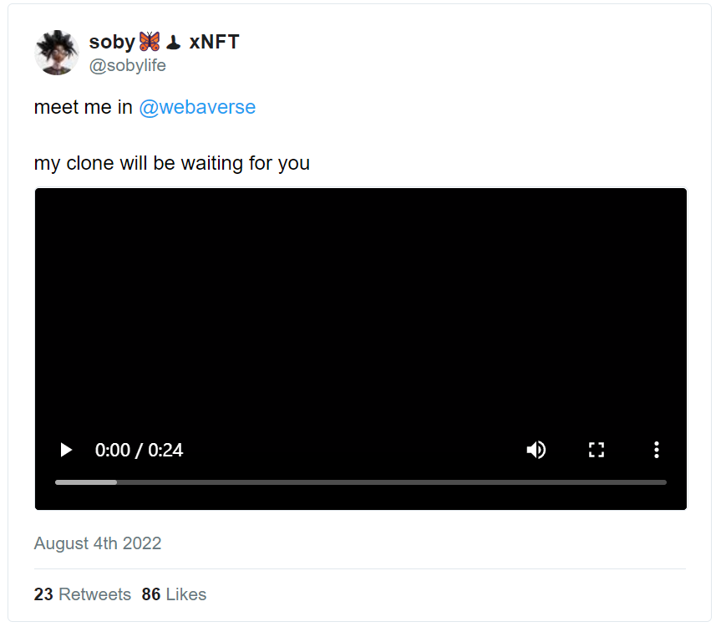Enter fullscreen mode on the video
Screen dimensions: 726x632
click(x=596, y=451)
